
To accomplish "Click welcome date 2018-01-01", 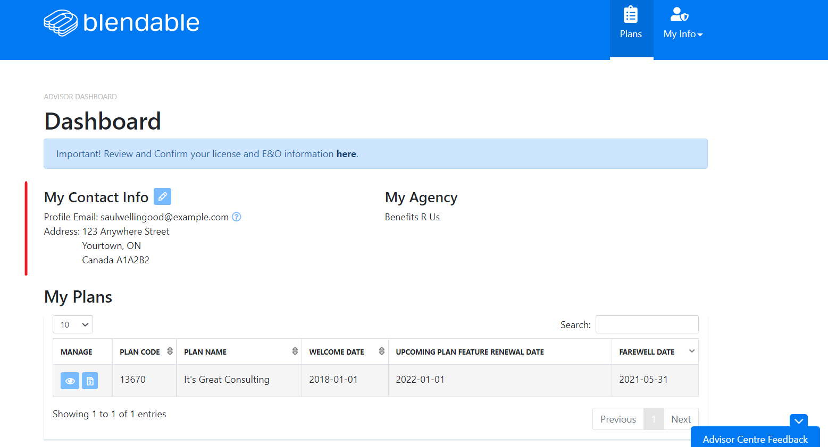I will point(333,380).
